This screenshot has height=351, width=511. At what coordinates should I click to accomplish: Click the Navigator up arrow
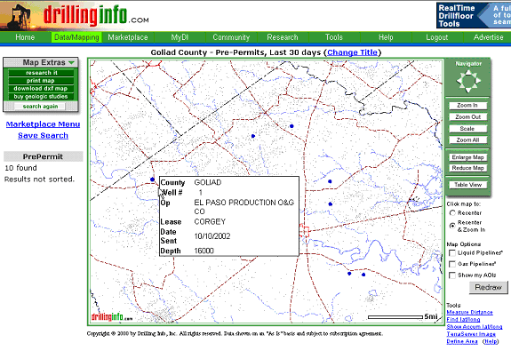pyautogui.click(x=468, y=72)
